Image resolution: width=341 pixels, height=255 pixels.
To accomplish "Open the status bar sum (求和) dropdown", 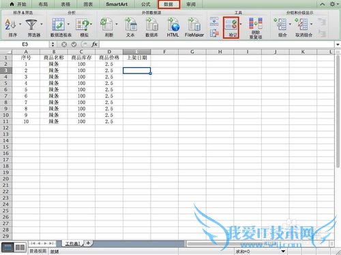I will (283, 251).
